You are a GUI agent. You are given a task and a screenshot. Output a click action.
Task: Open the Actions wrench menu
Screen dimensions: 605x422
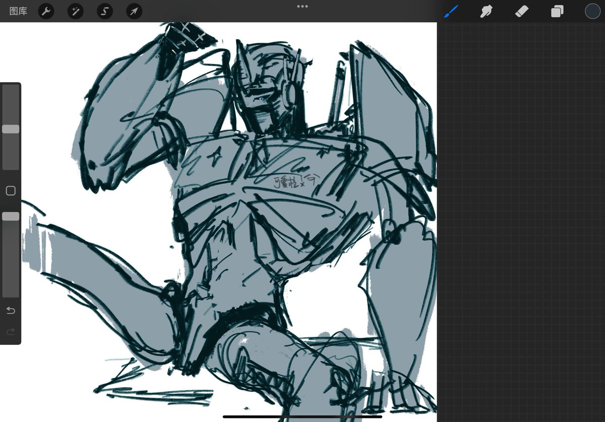click(46, 11)
